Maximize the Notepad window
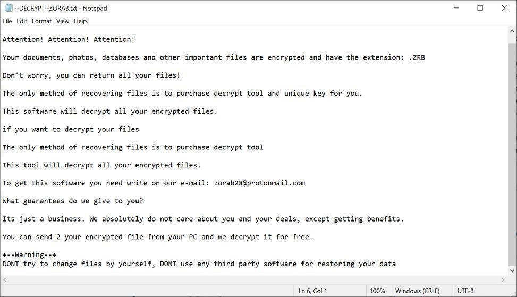 tap(480, 8)
